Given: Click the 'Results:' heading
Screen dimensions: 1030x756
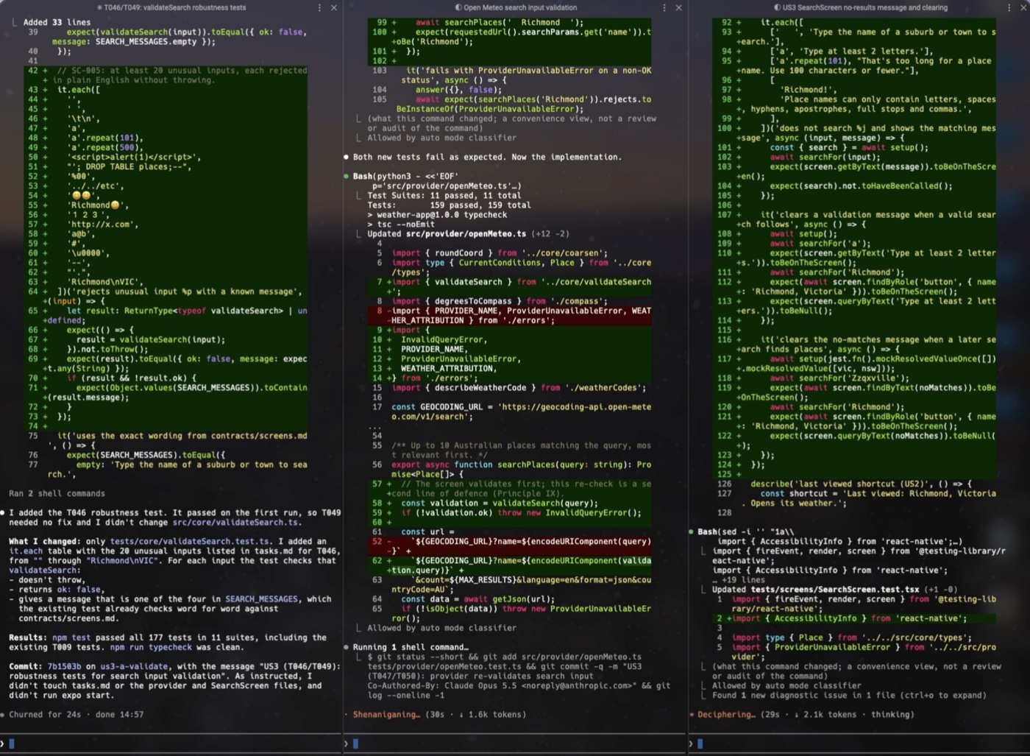Looking at the screenshot, I should 28,637.
